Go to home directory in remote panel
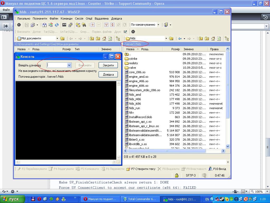 click(x=213, y=39)
